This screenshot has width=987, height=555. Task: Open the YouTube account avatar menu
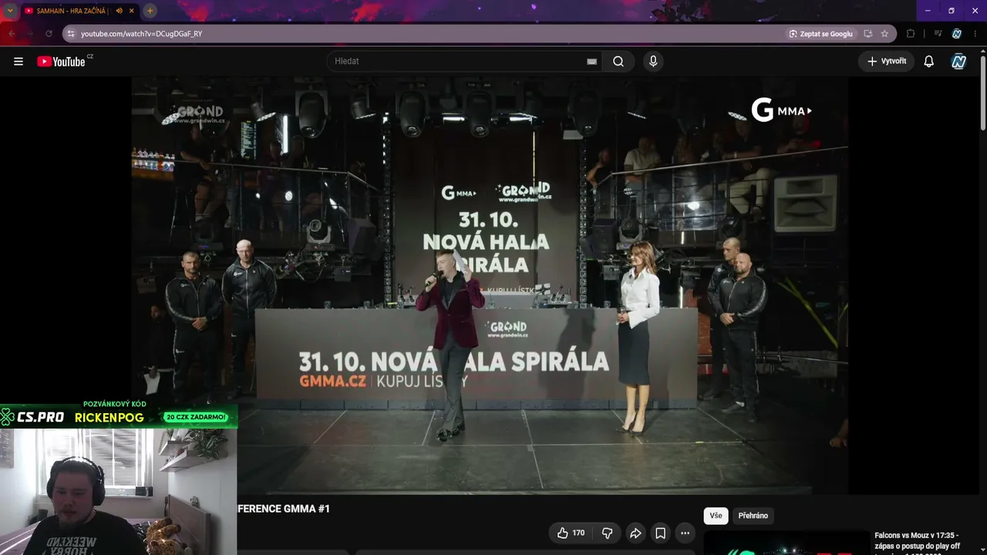958,62
